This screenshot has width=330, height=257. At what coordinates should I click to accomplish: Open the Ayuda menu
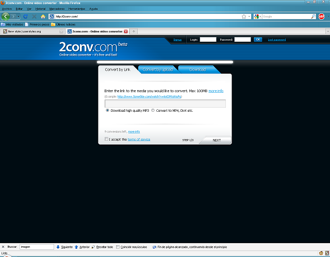pyautogui.click(x=93, y=9)
